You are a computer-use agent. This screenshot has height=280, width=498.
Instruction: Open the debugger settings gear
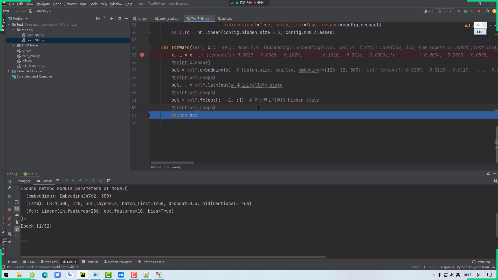click(9, 234)
